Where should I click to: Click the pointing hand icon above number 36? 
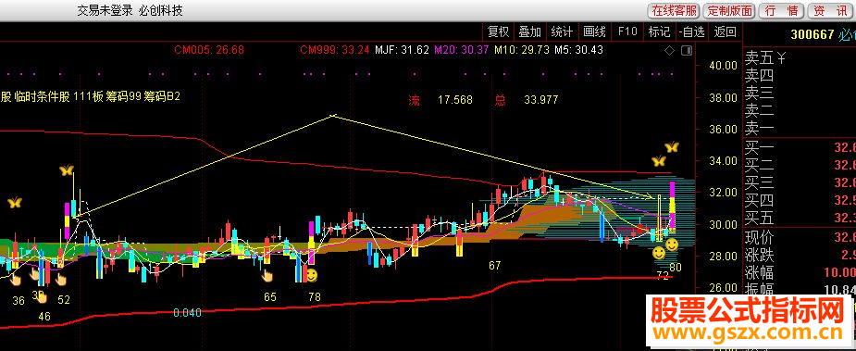click(16, 280)
